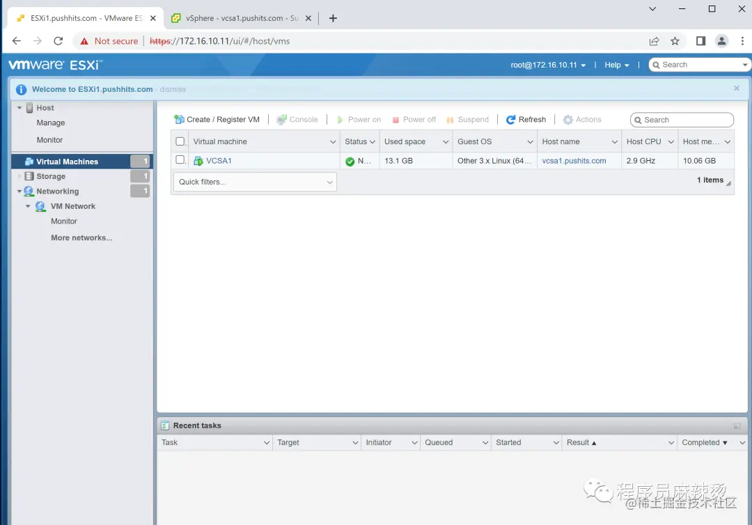Click the Console toolbar icon
Viewport: 752px width, 525px height.
(x=281, y=119)
